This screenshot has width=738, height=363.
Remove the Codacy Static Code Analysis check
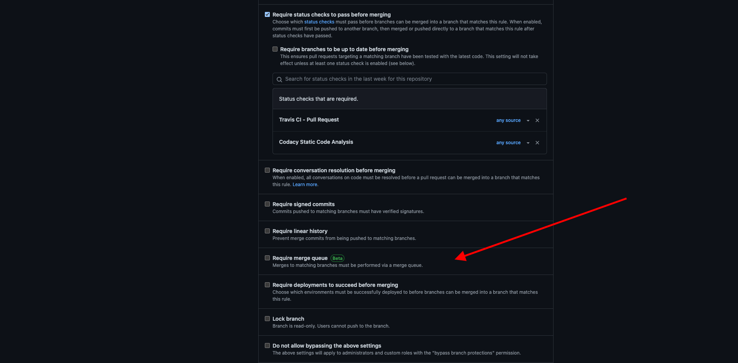pos(537,142)
